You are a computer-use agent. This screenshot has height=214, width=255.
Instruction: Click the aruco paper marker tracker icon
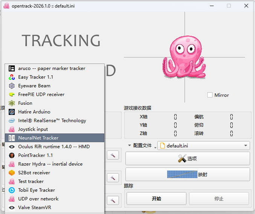12,68
